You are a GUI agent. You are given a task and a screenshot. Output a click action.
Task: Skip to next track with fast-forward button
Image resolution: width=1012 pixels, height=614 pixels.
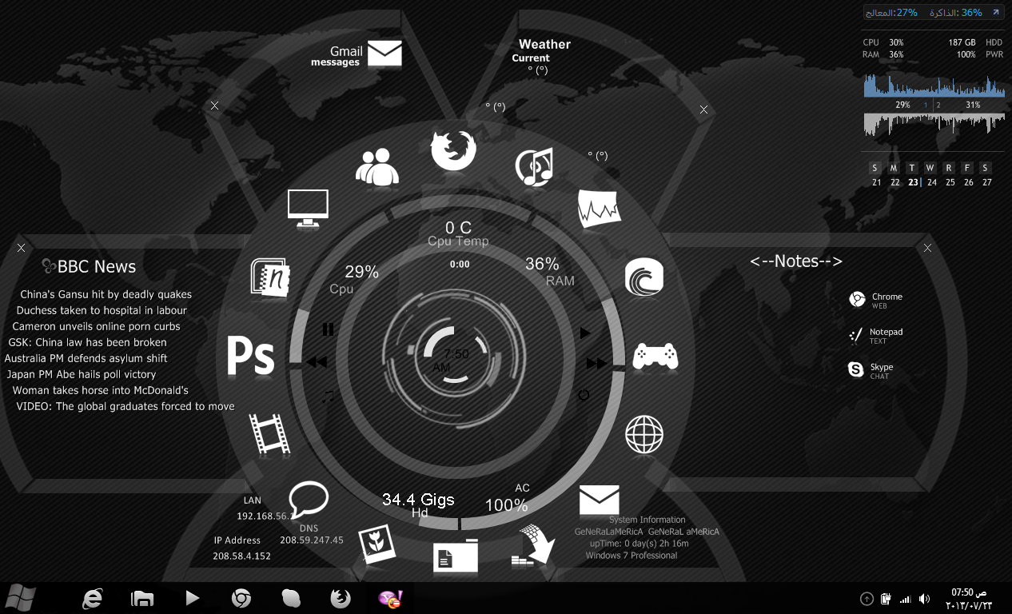pos(596,364)
